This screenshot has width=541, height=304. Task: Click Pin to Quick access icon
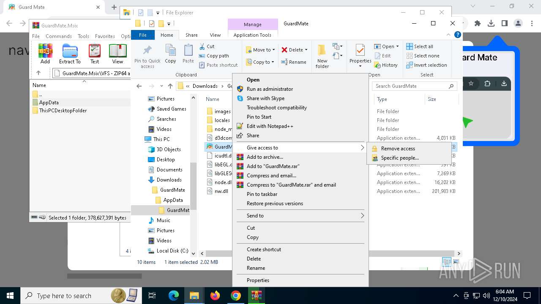[x=148, y=57]
